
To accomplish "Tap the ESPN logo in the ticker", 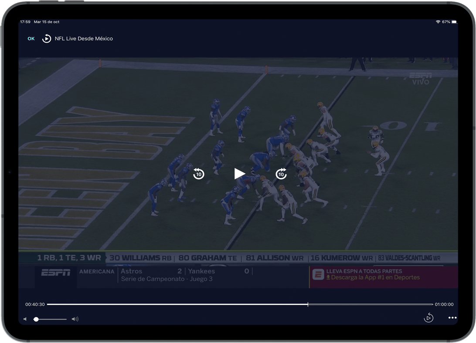I will (56, 273).
